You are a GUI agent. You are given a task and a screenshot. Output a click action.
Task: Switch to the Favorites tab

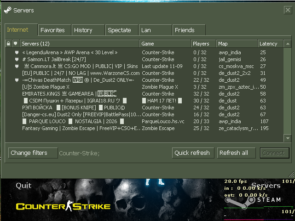coord(52,30)
